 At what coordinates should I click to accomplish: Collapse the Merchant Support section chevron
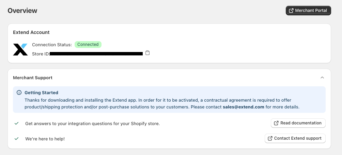click(322, 78)
